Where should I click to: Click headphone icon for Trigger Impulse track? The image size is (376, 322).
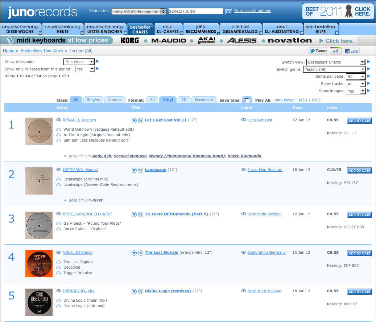pos(59,273)
